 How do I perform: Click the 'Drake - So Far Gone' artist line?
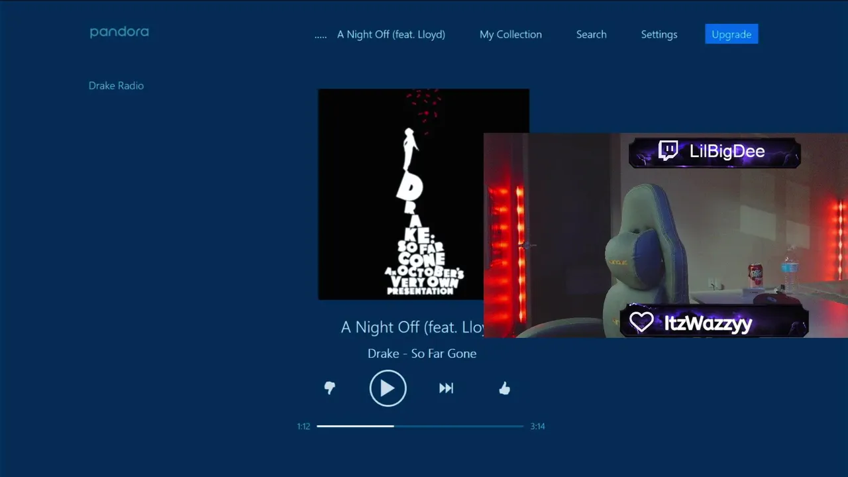tap(422, 353)
